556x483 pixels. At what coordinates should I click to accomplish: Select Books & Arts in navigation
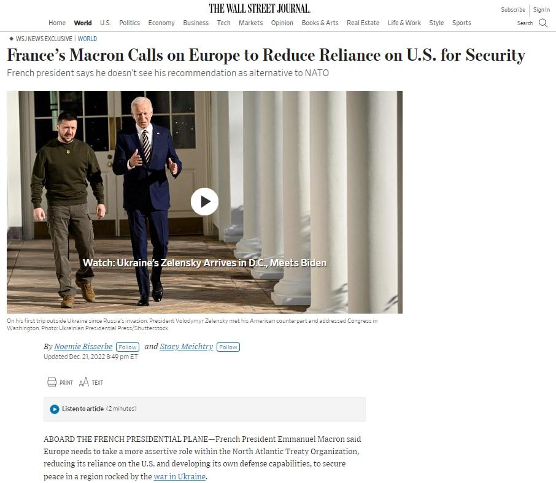pos(320,23)
